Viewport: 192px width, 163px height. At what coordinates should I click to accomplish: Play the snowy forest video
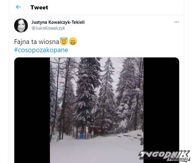(x=97, y=110)
